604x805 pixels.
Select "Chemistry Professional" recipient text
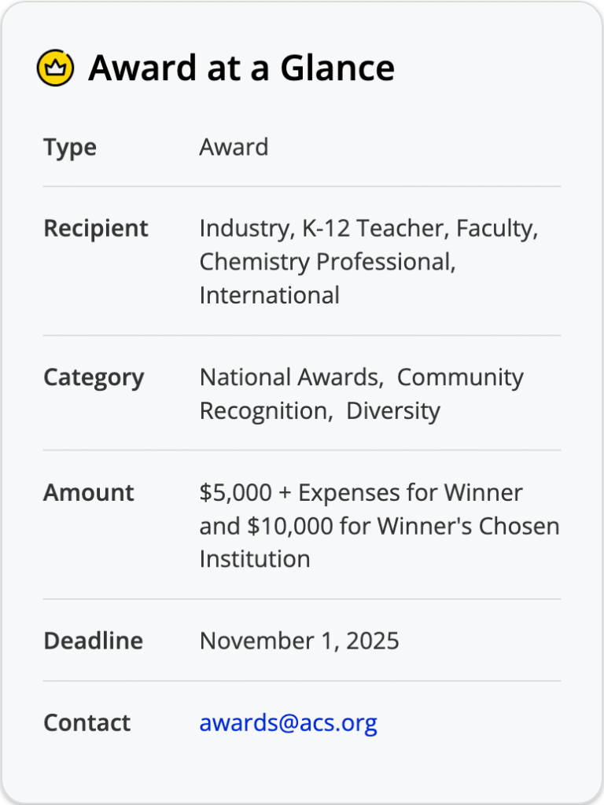326,262
